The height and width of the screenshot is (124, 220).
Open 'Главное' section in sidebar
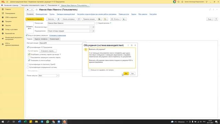[8, 9]
